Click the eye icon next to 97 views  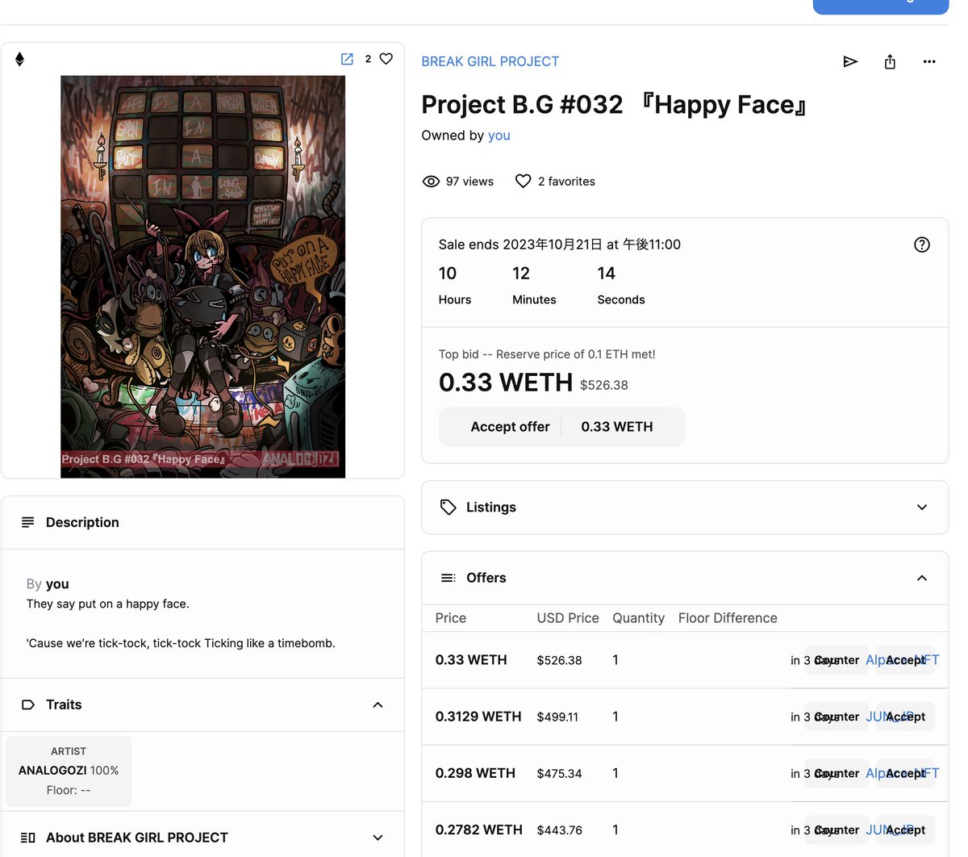tap(431, 182)
